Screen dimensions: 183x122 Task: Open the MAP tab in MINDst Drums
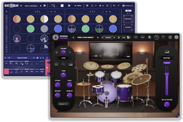143,37
